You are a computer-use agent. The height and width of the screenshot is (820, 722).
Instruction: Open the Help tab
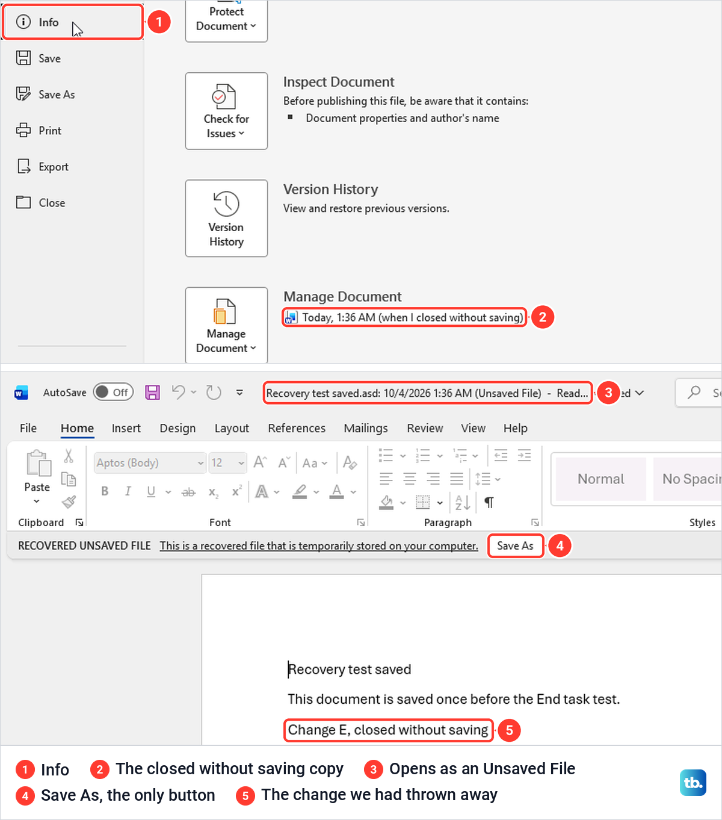tap(516, 428)
